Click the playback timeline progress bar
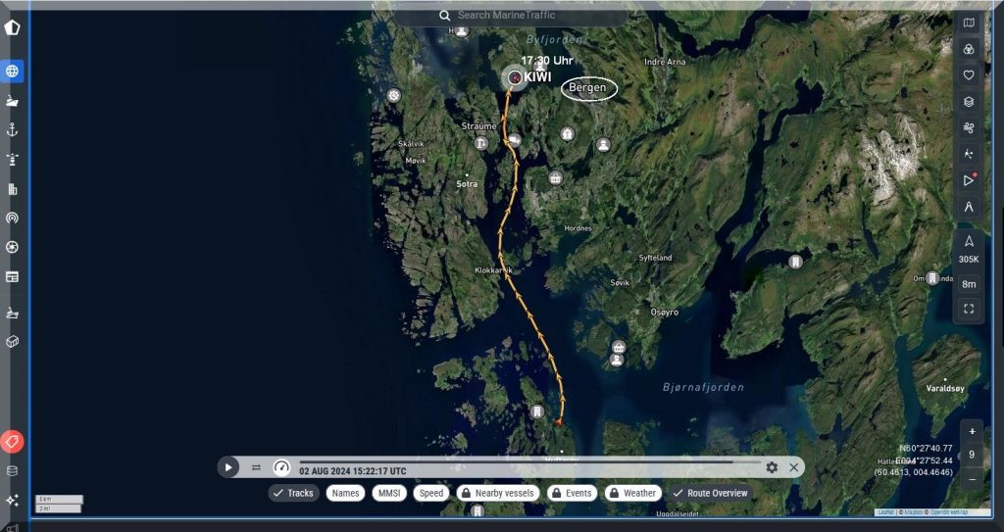The height and width of the screenshot is (532, 1004). (529, 462)
